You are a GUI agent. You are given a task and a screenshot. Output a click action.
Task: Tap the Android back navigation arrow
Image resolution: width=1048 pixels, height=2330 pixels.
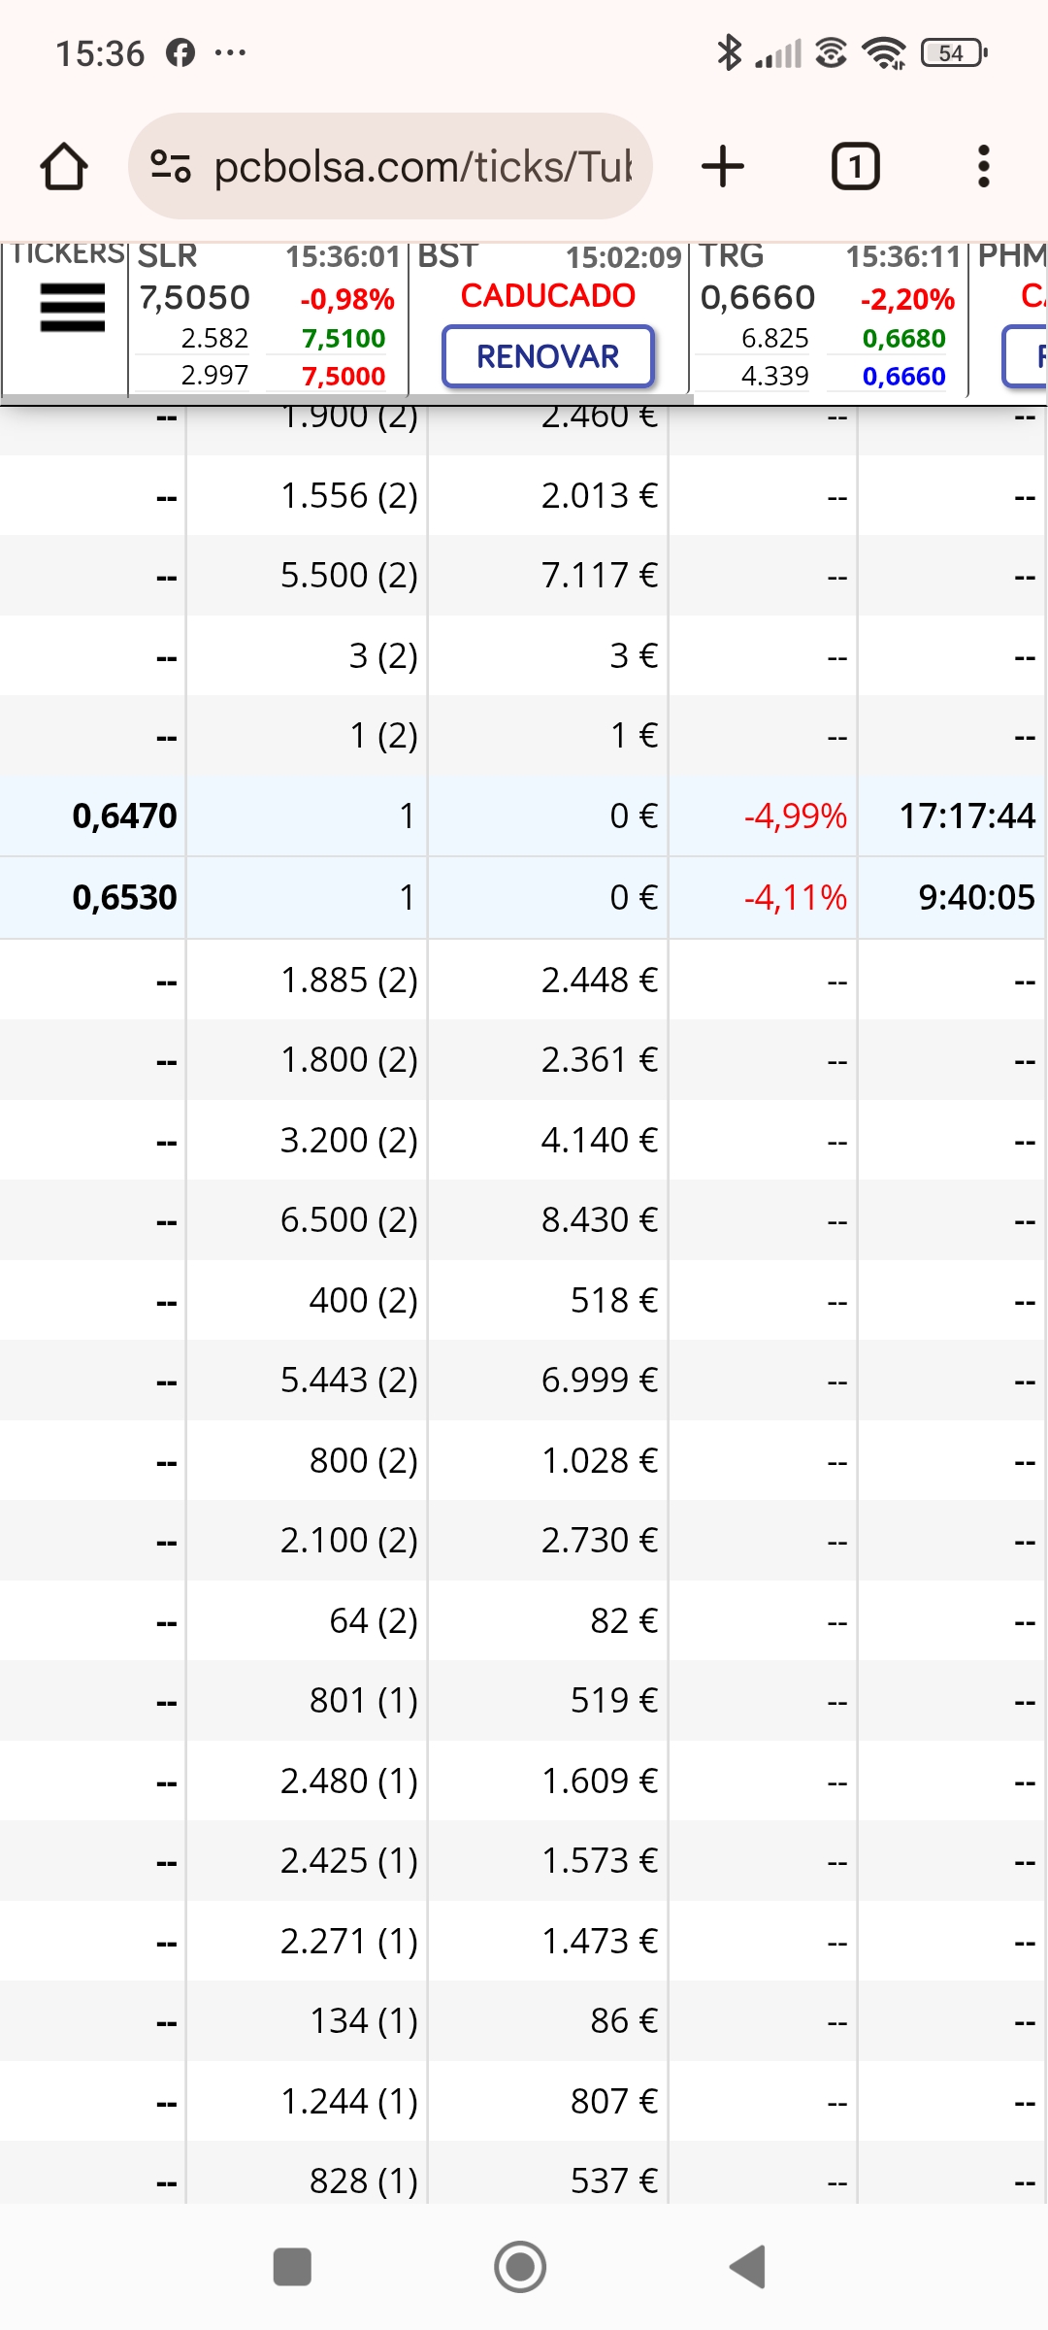[747, 2267]
